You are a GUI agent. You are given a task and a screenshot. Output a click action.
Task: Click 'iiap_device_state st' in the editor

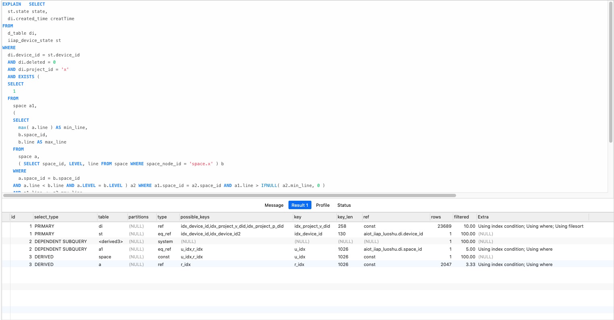34,40
